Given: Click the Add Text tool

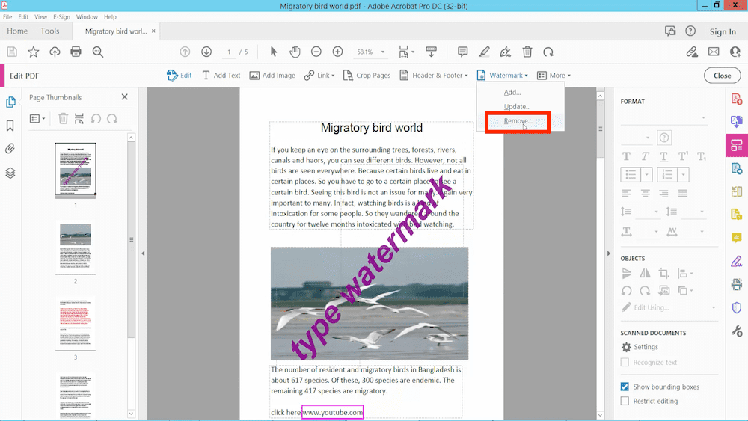Looking at the screenshot, I should coord(221,76).
